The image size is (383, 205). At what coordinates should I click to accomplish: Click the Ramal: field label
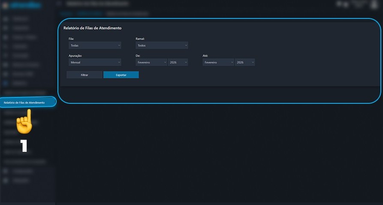140,39
